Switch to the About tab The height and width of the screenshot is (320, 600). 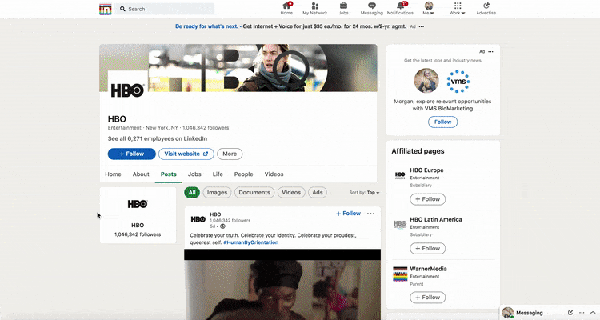point(141,174)
